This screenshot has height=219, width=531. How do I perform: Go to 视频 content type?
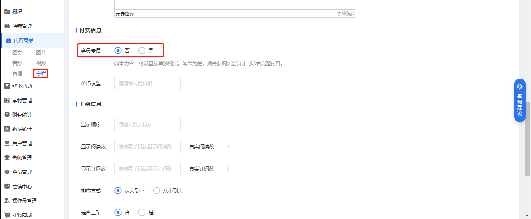tap(41, 63)
